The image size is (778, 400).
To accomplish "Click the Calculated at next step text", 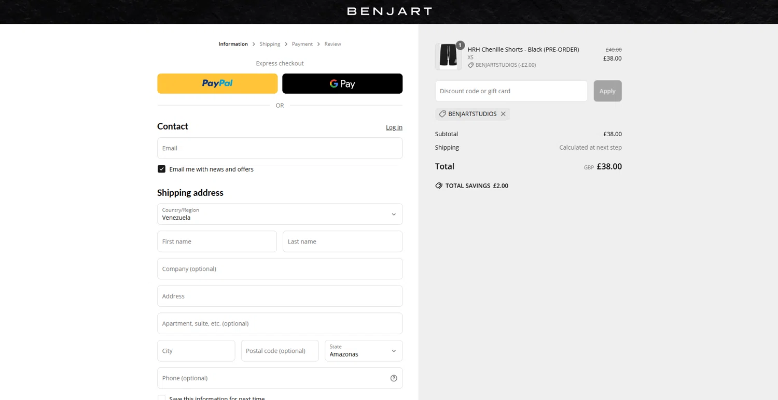I will tap(590, 148).
